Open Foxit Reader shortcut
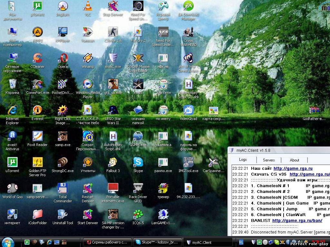The width and height of the screenshot is (330, 247). point(37,139)
